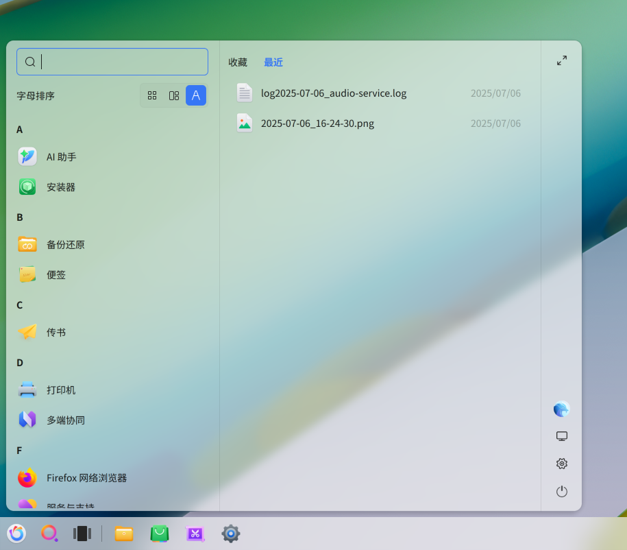Click the letter C section header
The width and height of the screenshot is (627, 550).
point(20,305)
